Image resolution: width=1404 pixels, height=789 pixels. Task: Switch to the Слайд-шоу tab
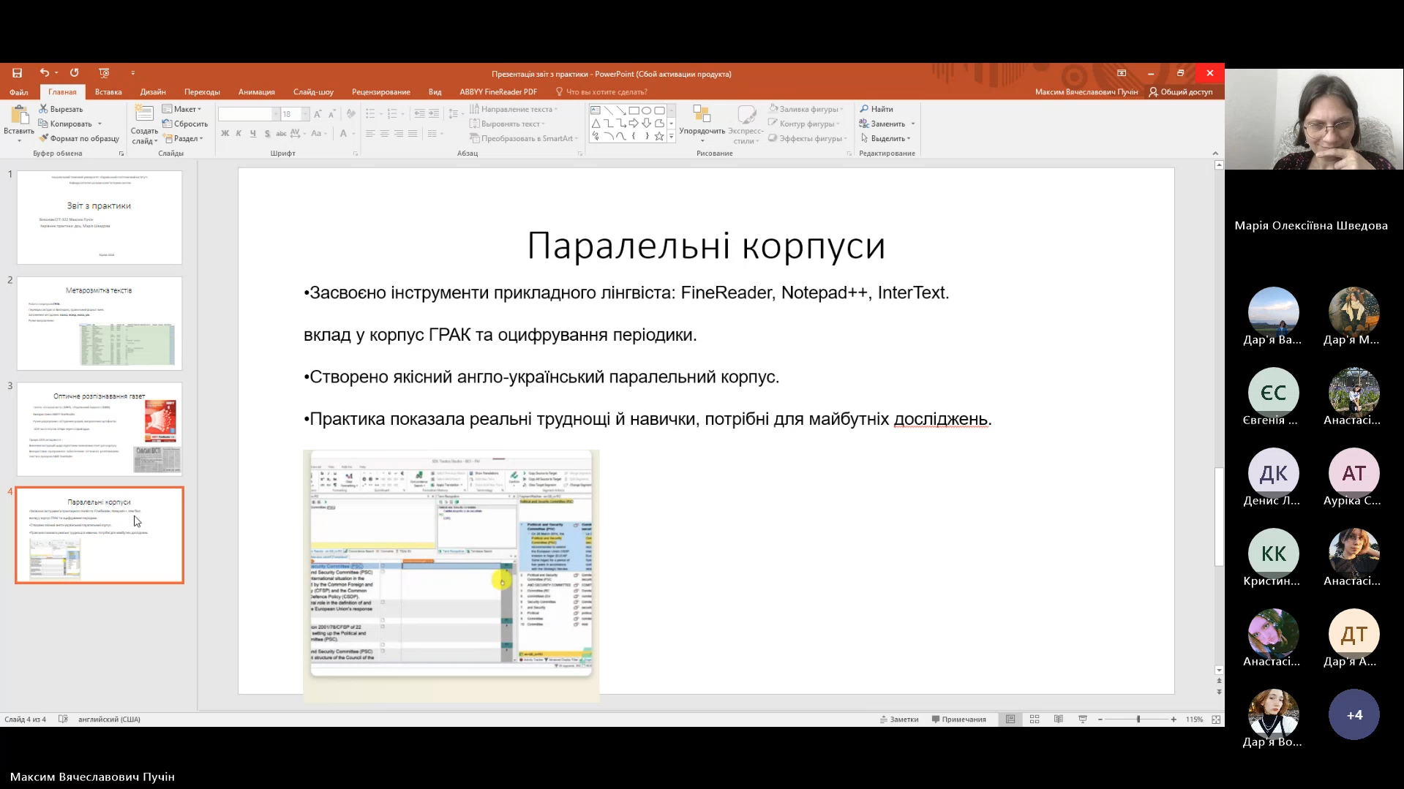(x=313, y=92)
